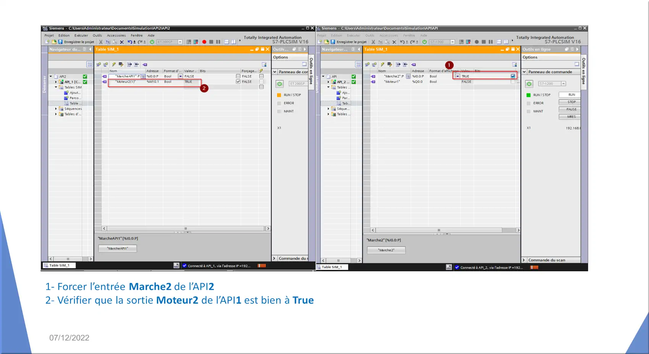Open format dropdown for Marche2 row
Screen dimensions: 649x354
[x=457, y=76]
